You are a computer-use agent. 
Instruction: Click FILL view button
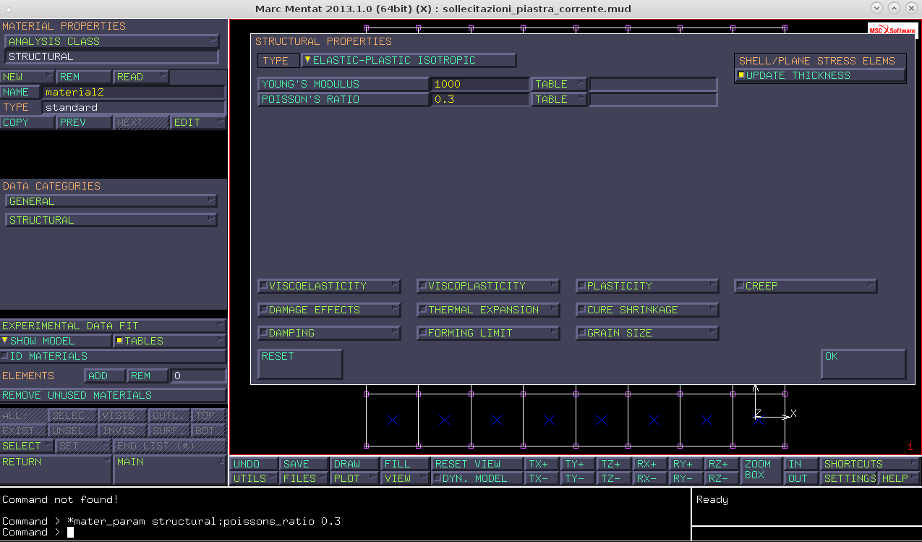[x=406, y=464]
